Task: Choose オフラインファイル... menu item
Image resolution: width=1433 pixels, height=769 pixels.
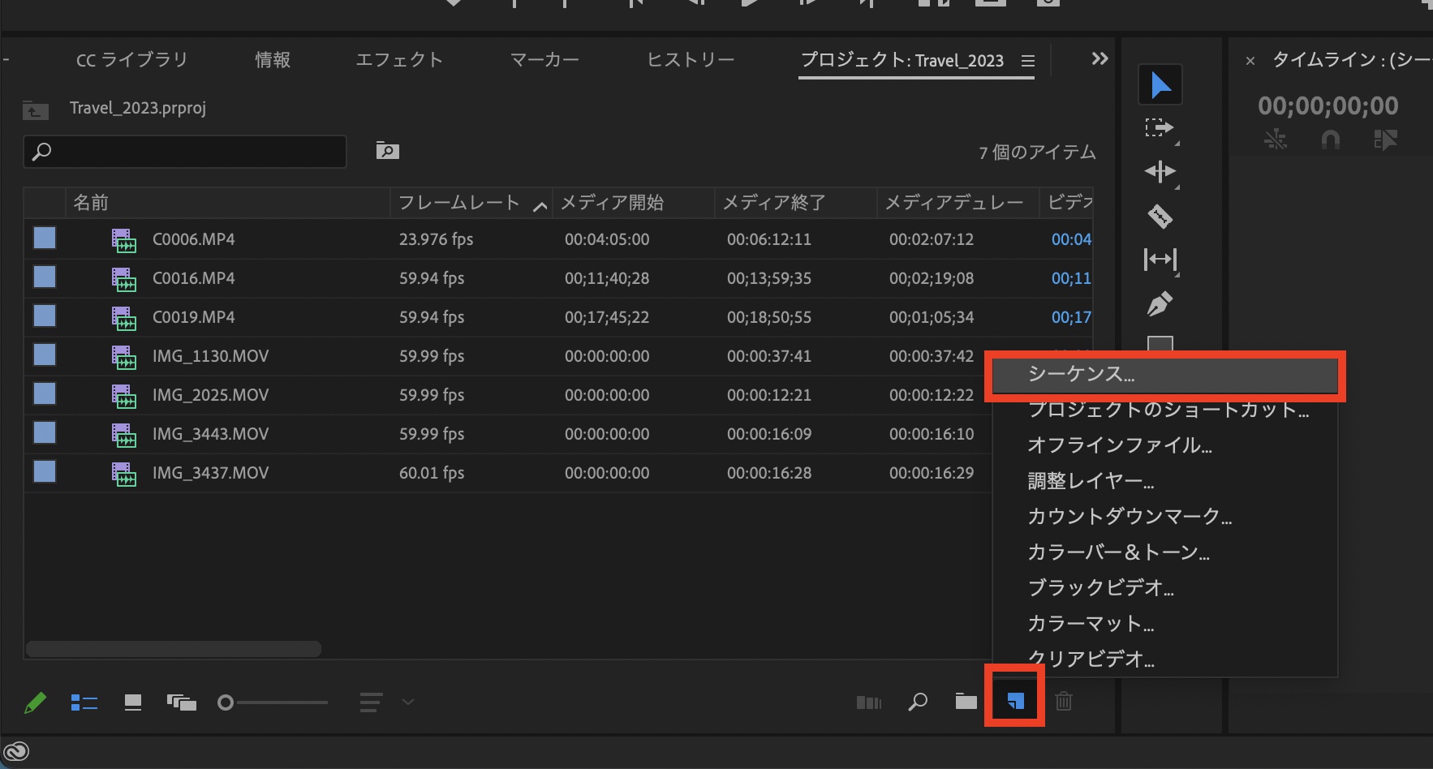Action: (x=1165, y=445)
